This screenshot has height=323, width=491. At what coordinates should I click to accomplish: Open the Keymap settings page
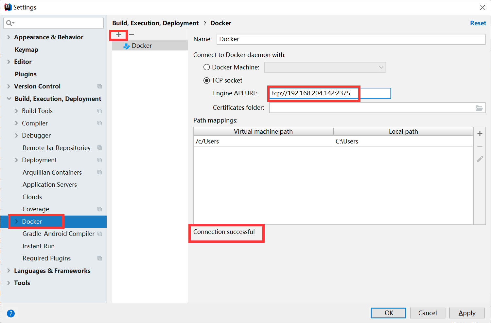tap(26, 49)
